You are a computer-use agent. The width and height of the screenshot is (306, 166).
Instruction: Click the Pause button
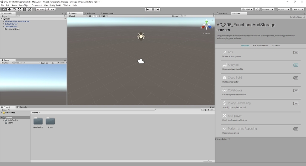tap(153, 9)
